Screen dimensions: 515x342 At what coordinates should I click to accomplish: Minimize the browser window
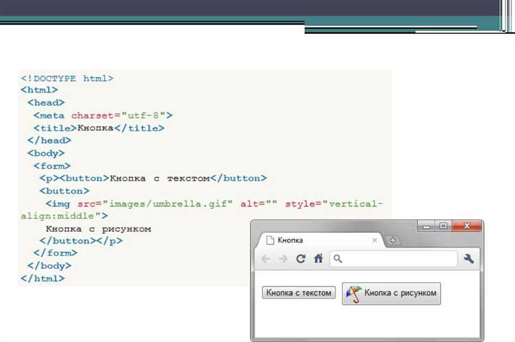(x=426, y=226)
